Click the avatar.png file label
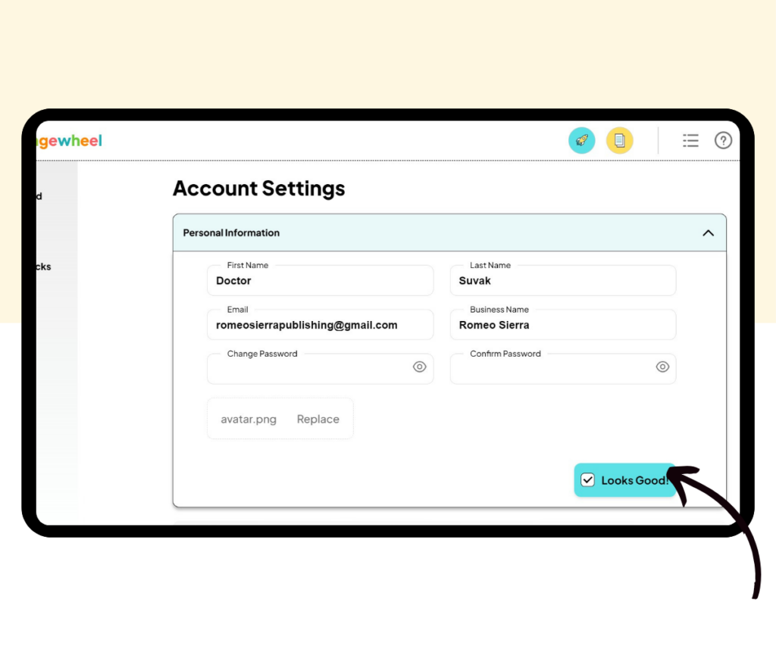Image resolution: width=776 pixels, height=646 pixels. pyautogui.click(x=247, y=419)
